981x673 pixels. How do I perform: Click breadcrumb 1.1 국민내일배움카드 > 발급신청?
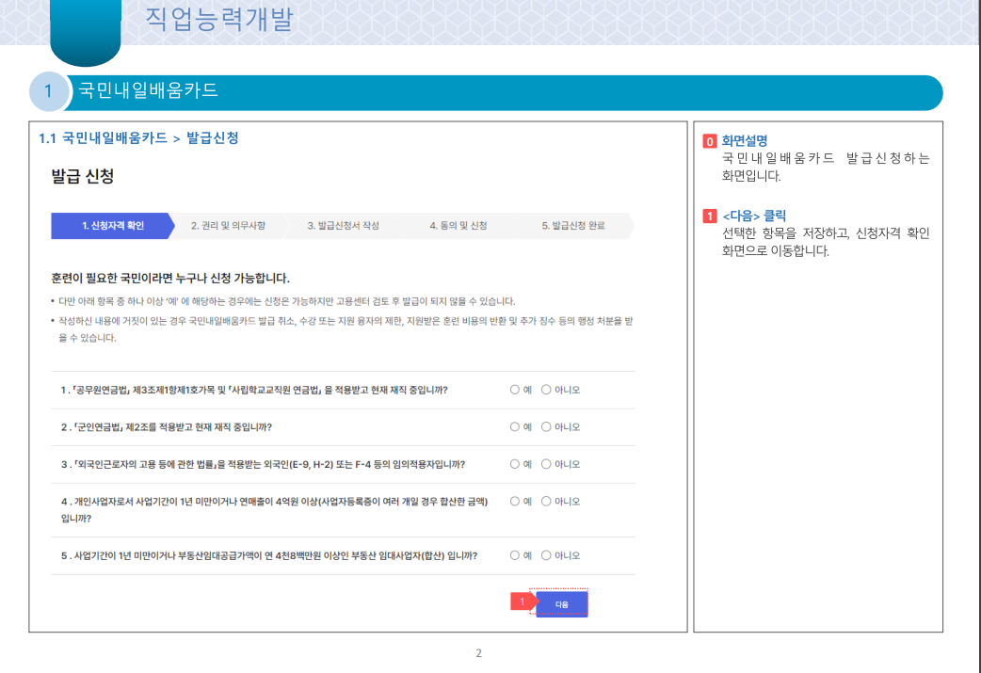coord(138,138)
